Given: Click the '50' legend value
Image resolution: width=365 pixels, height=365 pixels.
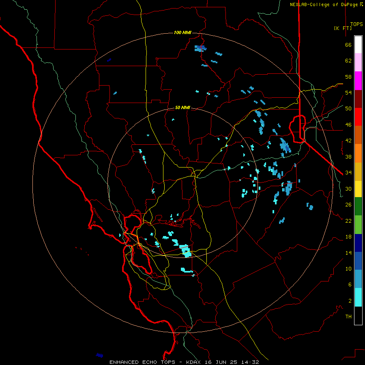Looking at the screenshot, I should (x=348, y=109).
